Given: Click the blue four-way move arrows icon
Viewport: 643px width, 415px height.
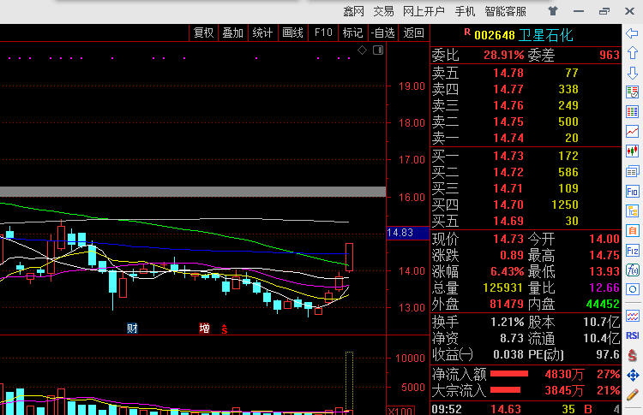Looking at the screenshot, I should tap(633, 375).
